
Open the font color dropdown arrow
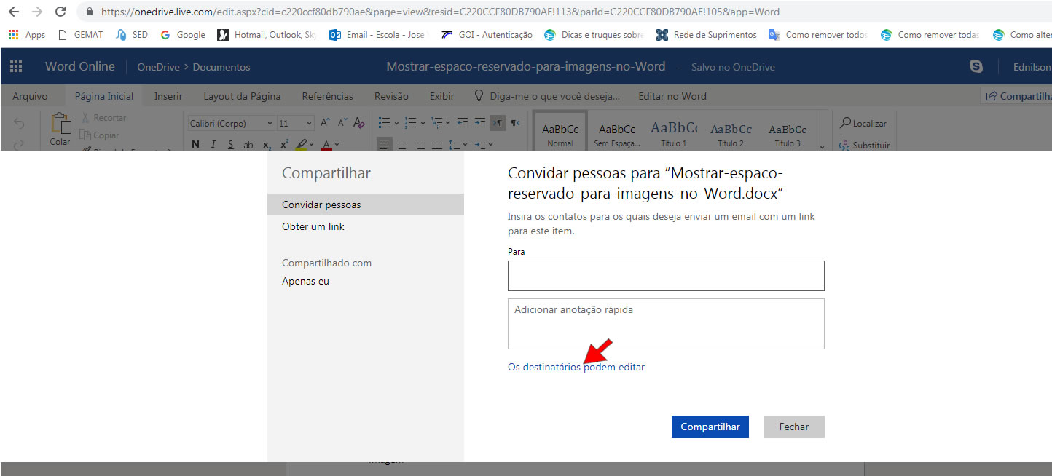pos(337,145)
